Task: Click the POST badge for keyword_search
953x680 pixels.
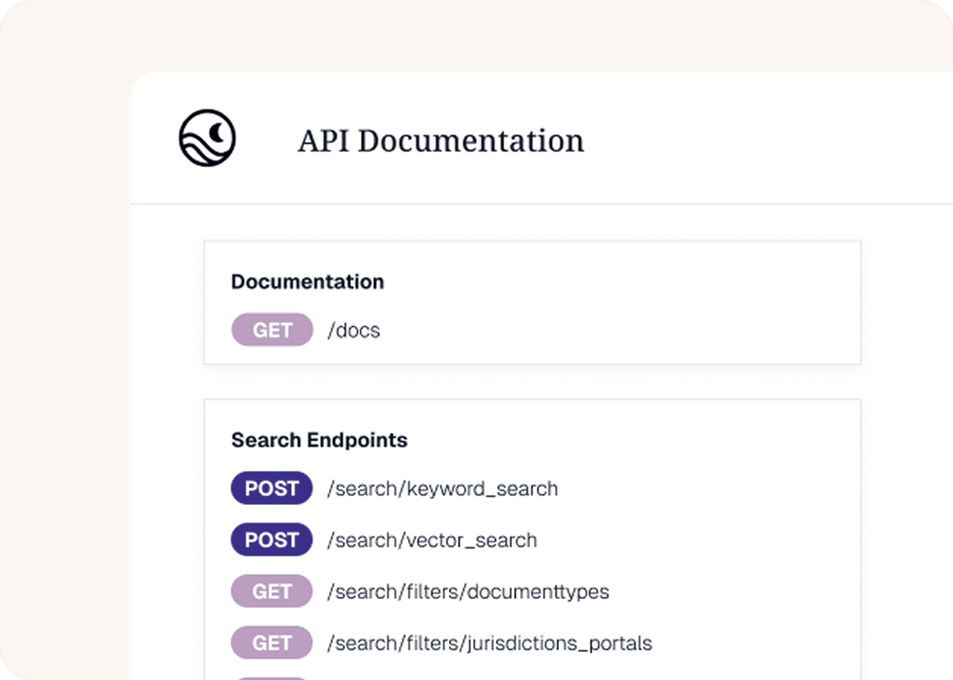Action: (272, 488)
